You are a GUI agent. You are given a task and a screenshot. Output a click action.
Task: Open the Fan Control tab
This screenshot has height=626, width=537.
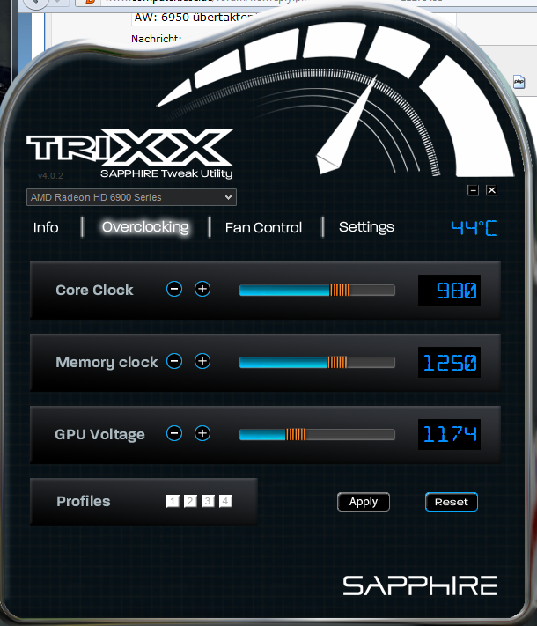[x=263, y=227]
